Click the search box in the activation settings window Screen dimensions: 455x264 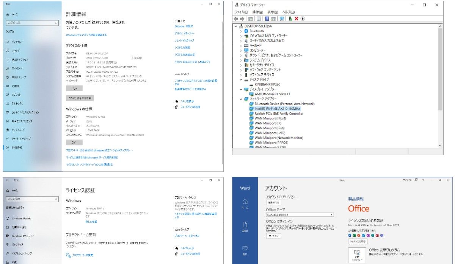point(32,199)
